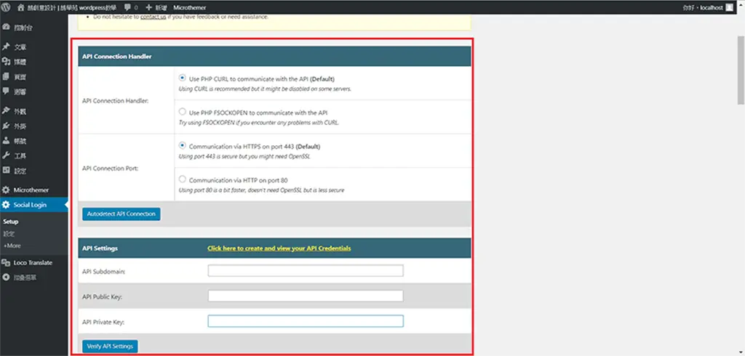Open +More submenu under Social Login
The width and height of the screenshot is (745, 356).
(12, 246)
